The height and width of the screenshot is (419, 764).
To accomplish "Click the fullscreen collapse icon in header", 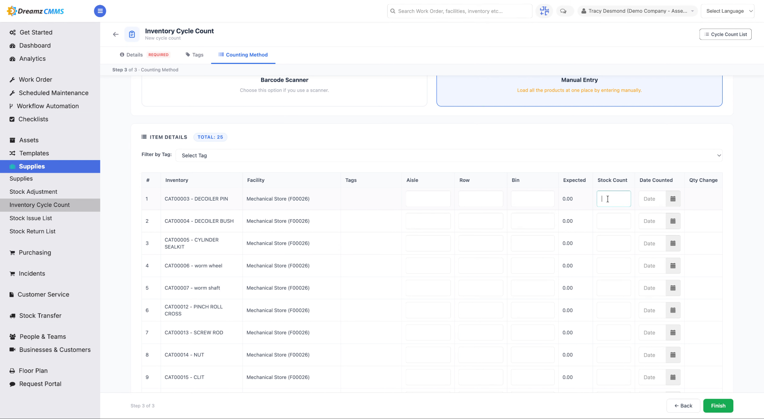I will 544,11.
